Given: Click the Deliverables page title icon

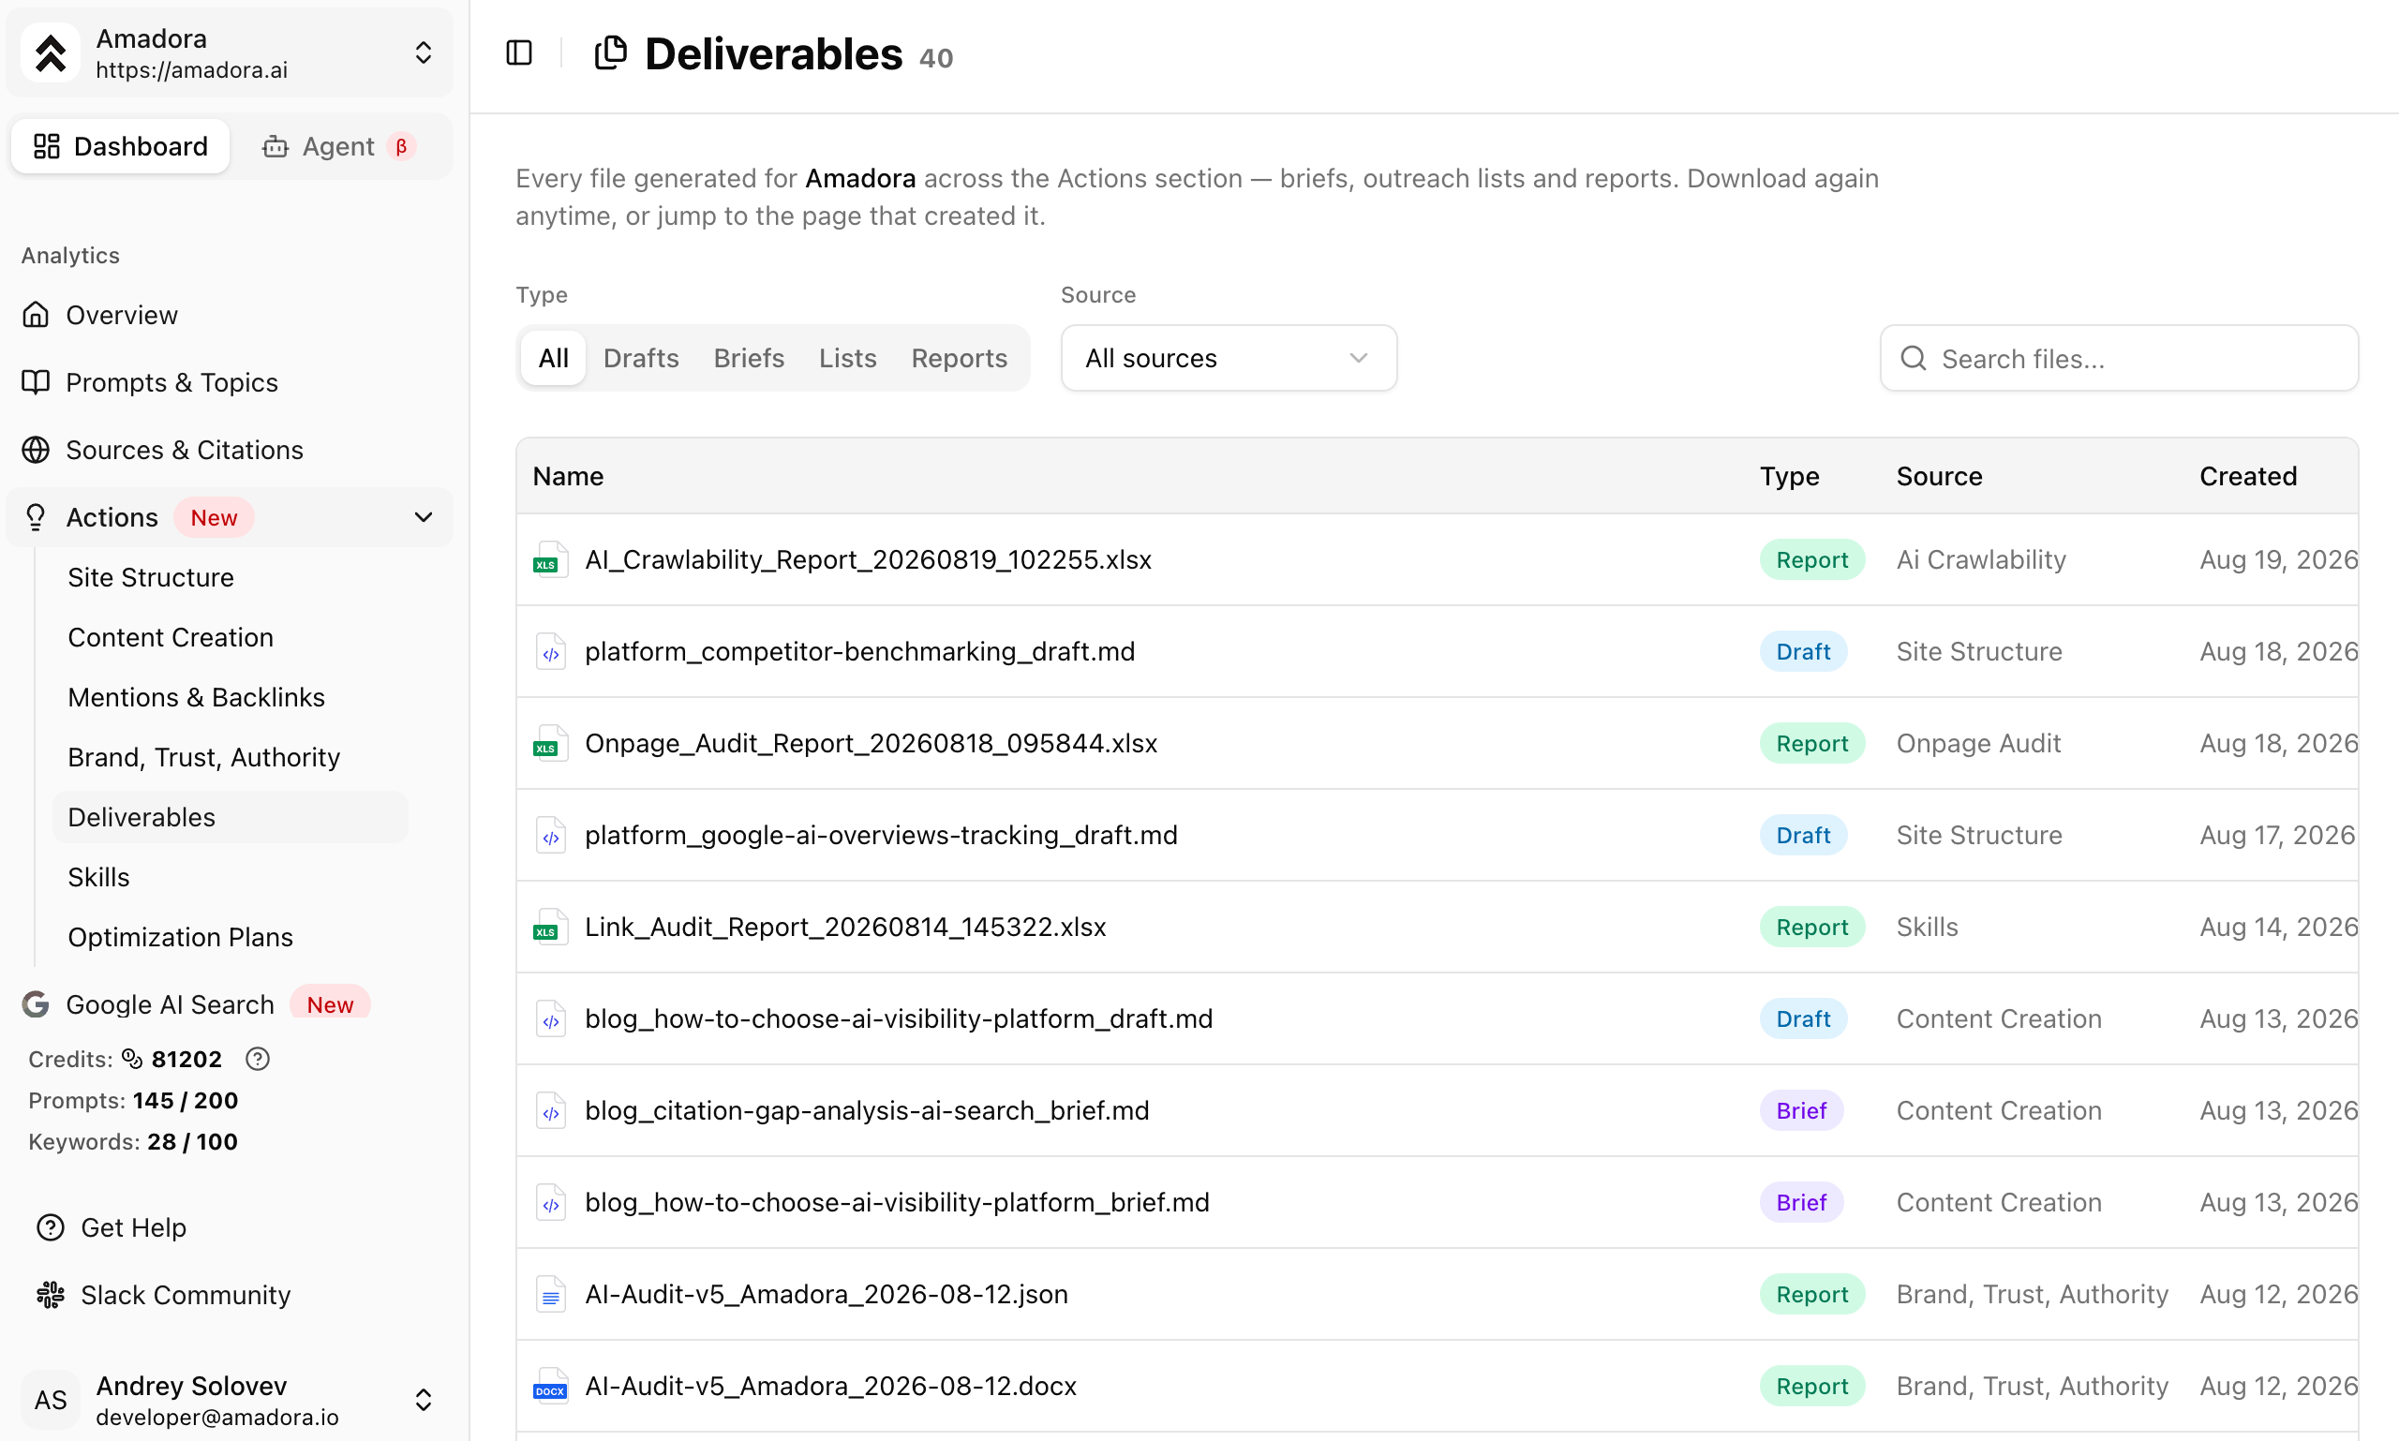Looking at the screenshot, I should pyautogui.click(x=611, y=52).
